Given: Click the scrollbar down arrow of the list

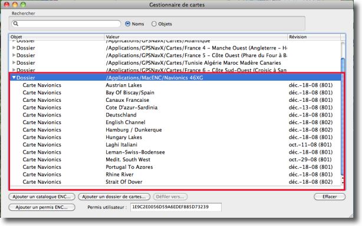Looking at the screenshot, I should [343, 182].
